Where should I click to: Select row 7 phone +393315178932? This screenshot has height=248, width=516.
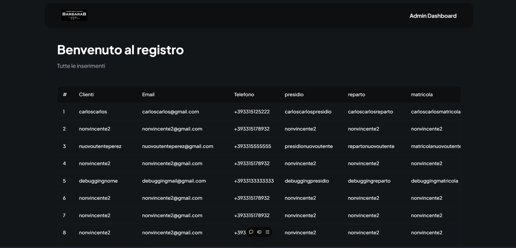[x=252, y=215]
